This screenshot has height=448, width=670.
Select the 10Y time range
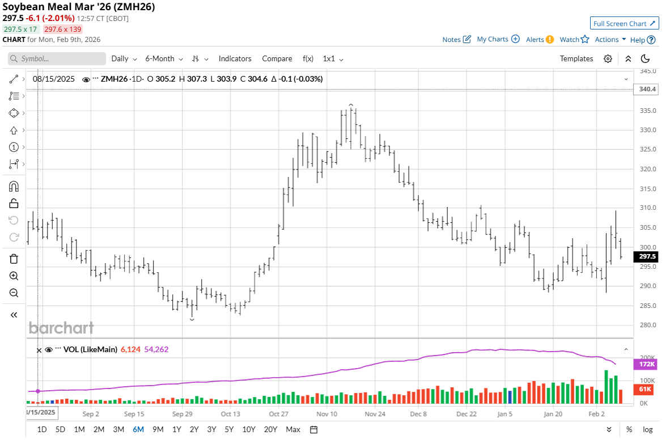249,430
